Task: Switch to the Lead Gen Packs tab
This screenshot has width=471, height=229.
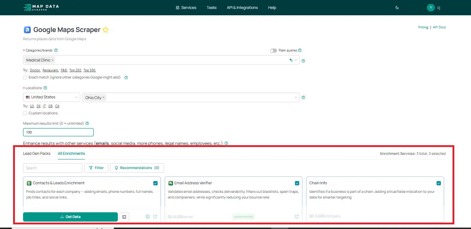Action: [x=37, y=154]
